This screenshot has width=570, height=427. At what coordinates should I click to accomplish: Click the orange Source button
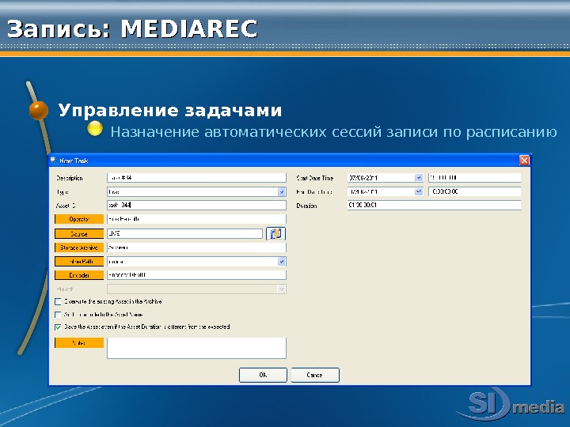pyautogui.click(x=79, y=234)
